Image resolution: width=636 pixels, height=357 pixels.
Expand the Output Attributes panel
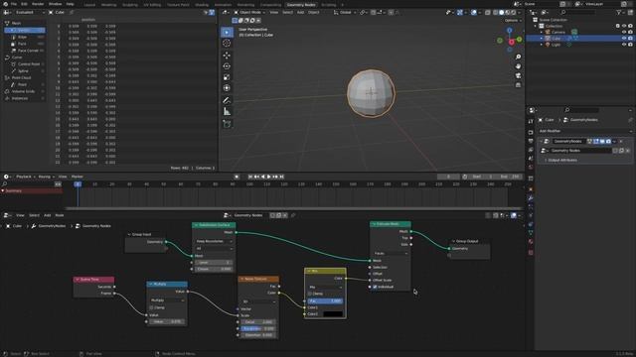(x=562, y=161)
